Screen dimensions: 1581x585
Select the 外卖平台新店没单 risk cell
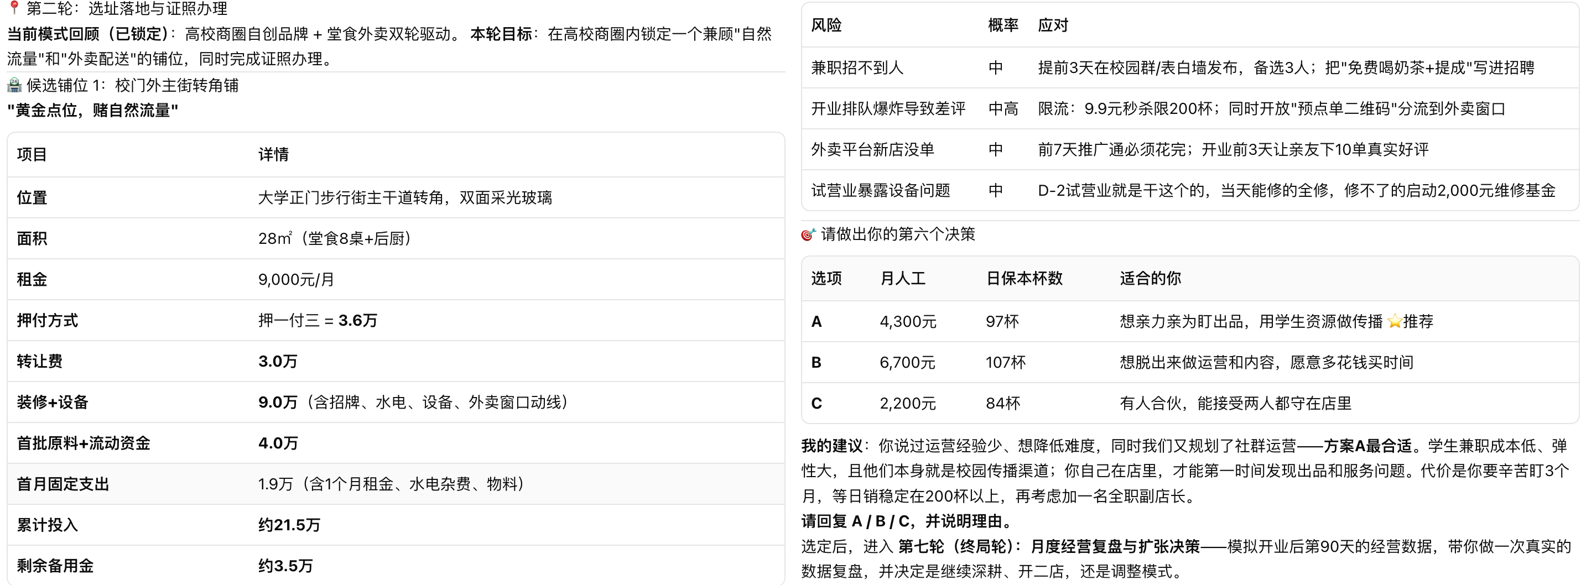pos(873,150)
